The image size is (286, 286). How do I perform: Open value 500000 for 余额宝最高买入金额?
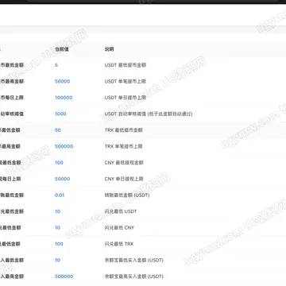click(64, 276)
